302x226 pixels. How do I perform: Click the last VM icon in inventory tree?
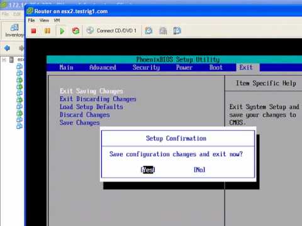click(x=20, y=126)
